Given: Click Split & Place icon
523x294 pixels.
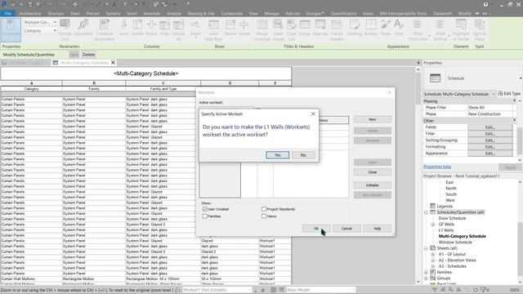Looking at the screenshot, I should [x=480, y=29].
